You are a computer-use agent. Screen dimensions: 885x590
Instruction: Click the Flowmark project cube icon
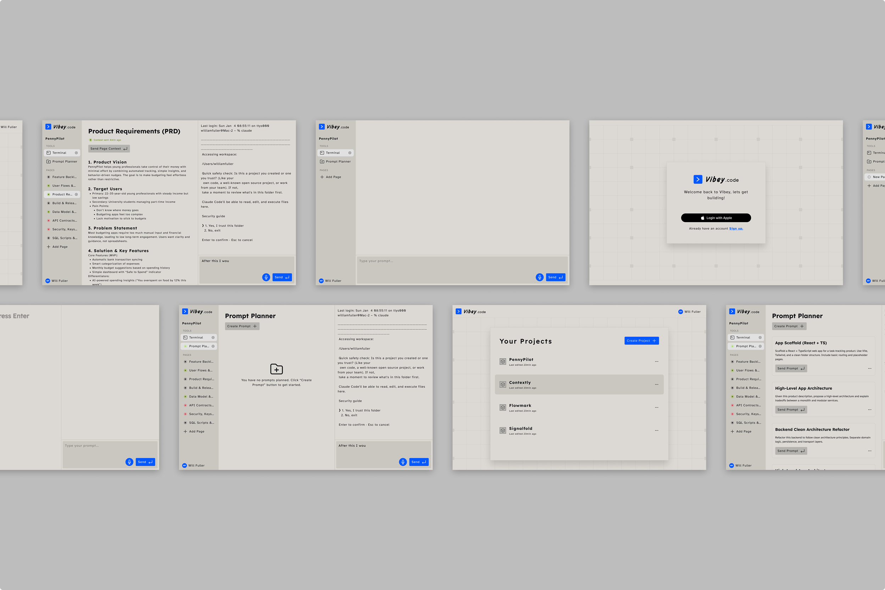503,407
